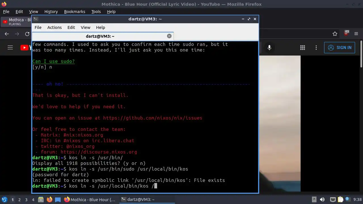Search YouTube with voice microphone

(269, 48)
